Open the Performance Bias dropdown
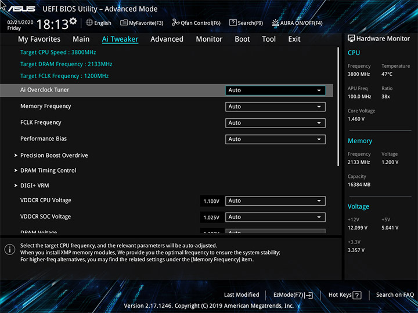Image resolution: width=418 pixels, height=313 pixels. (275, 139)
